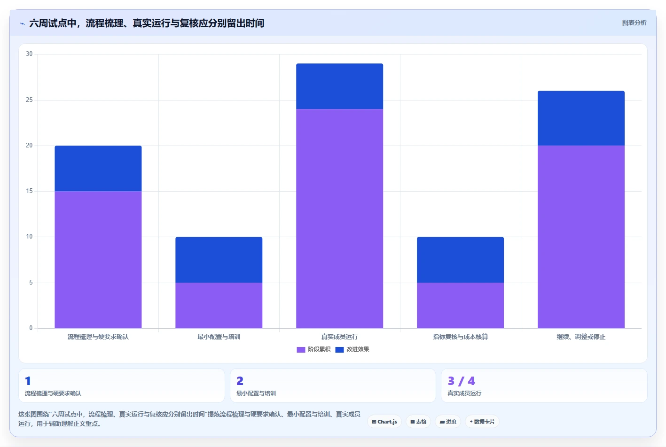Viewport: 666px width, 447px height.
Task: Click the blue bar segment for 最小配置与培训
Action: click(219, 260)
